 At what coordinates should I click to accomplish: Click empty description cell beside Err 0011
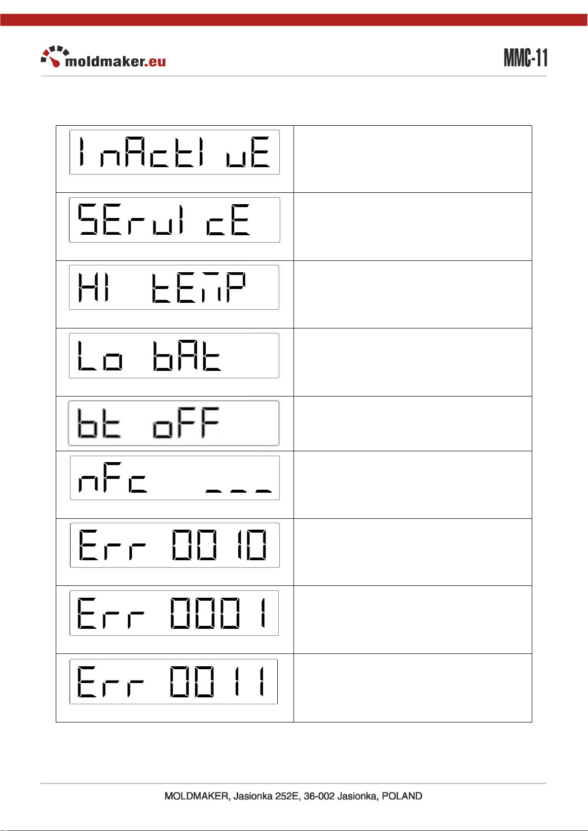click(x=413, y=688)
